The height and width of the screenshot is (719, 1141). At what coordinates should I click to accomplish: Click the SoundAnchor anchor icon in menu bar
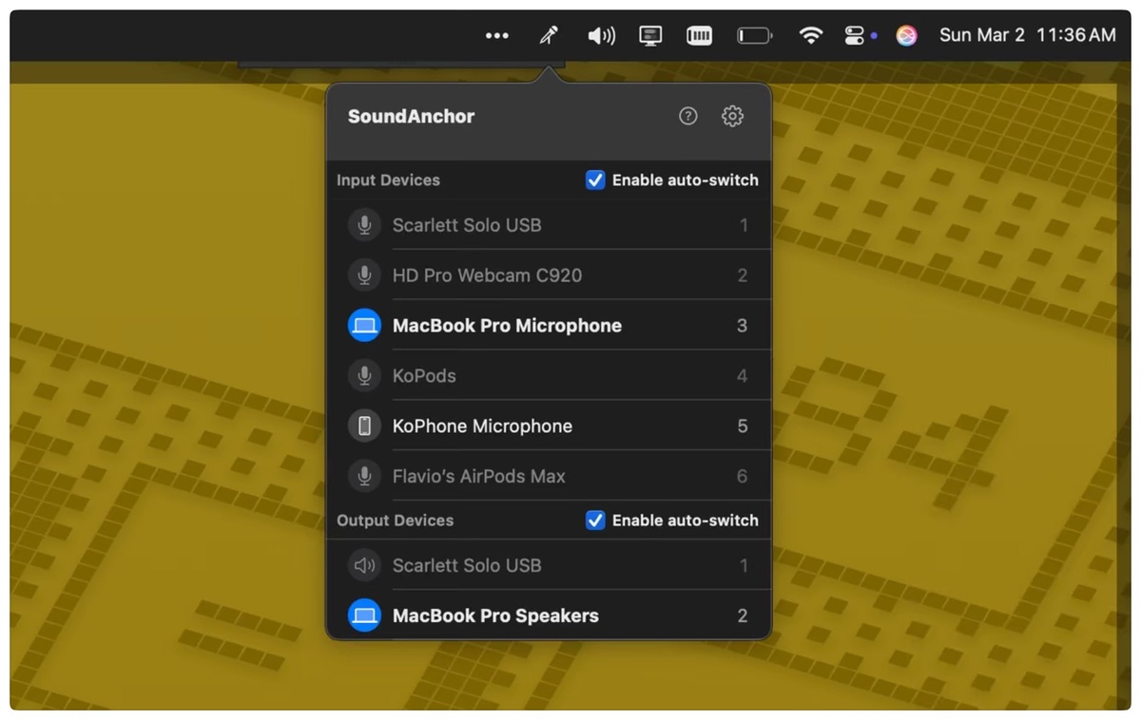[549, 35]
